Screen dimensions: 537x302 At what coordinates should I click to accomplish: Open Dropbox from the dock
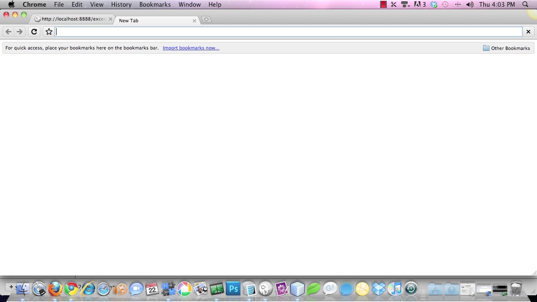(378, 289)
